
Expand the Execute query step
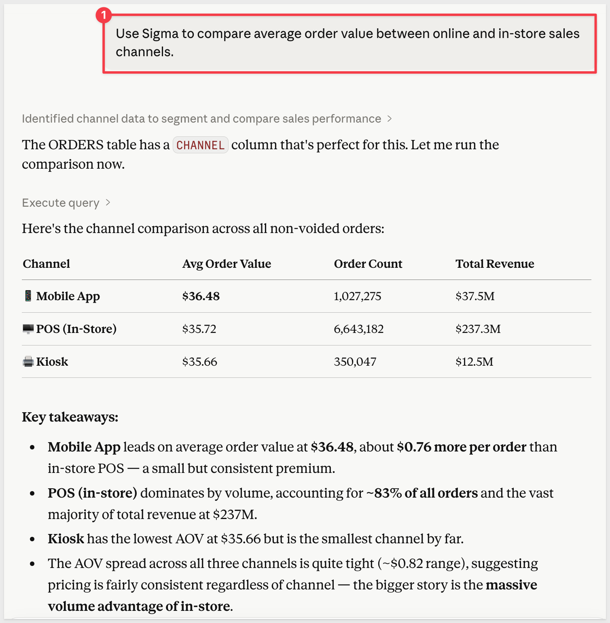pyautogui.click(x=61, y=203)
